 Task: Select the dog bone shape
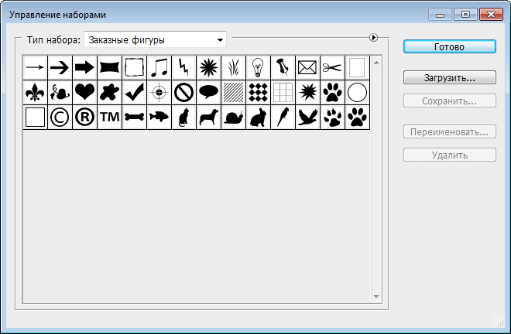coord(134,118)
